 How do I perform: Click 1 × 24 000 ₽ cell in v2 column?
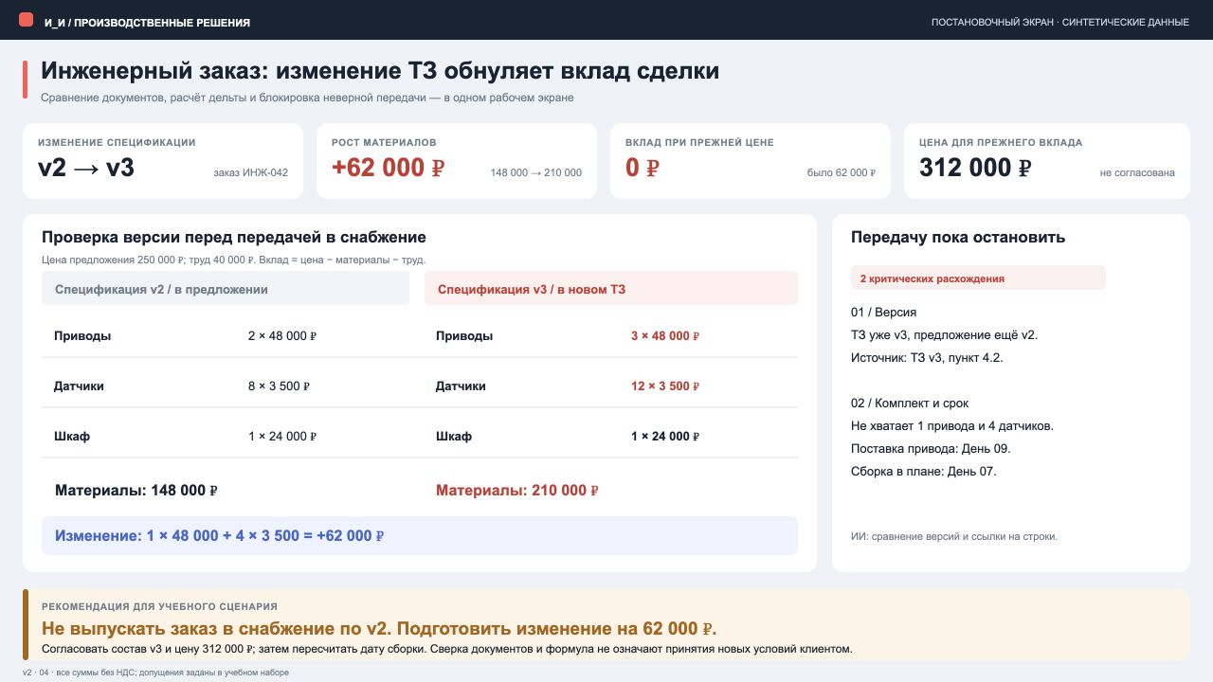[x=281, y=437]
